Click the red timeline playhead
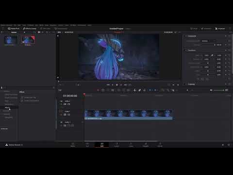This screenshot has height=175, width=233. click(84, 94)
